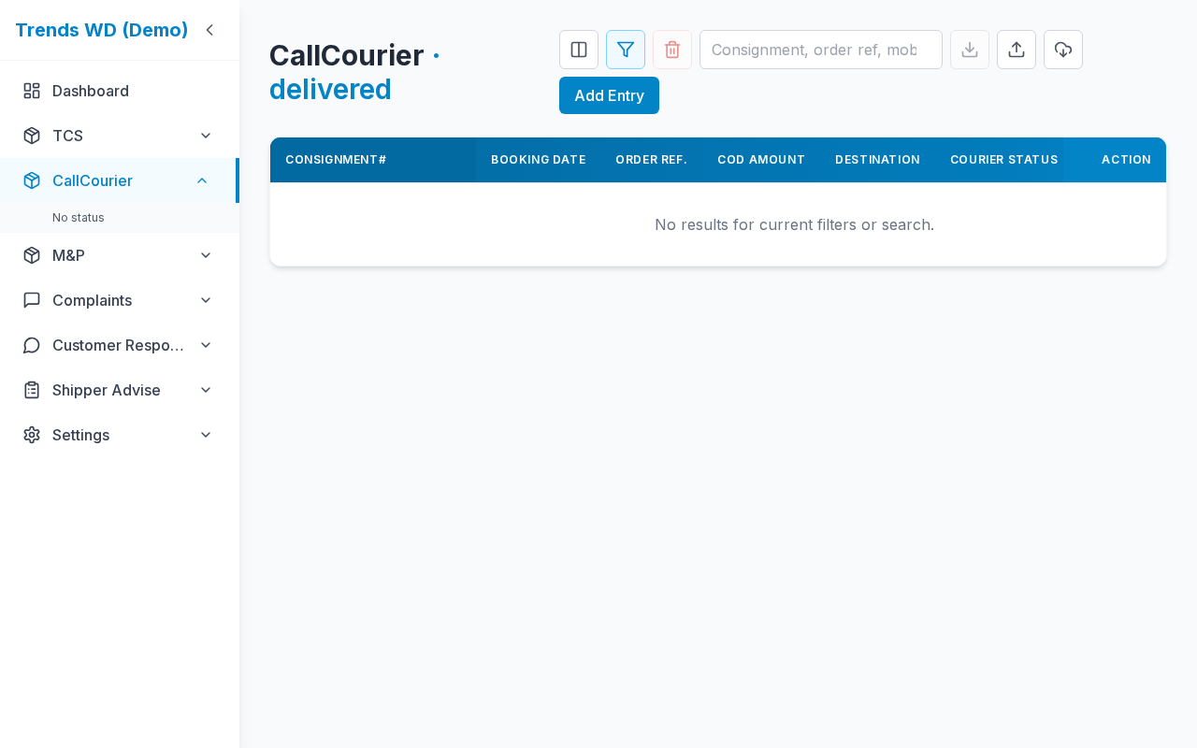Image resolution: width=1197 pixels, height=748 pixels.
Task: Open the Shipper Advise menu item
Action: 120,390
